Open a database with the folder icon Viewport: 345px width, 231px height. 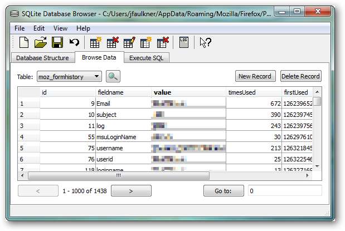click(40, 42)
